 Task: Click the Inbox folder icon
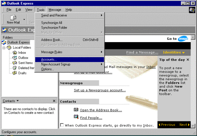click(x=15, y=53)
